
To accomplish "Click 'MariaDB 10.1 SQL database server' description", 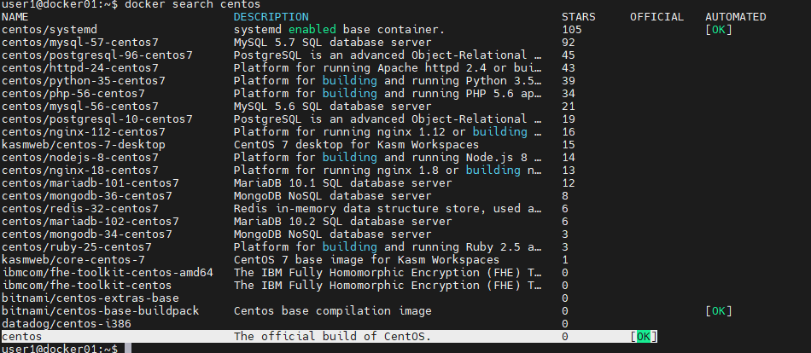I will click(342, 183).
